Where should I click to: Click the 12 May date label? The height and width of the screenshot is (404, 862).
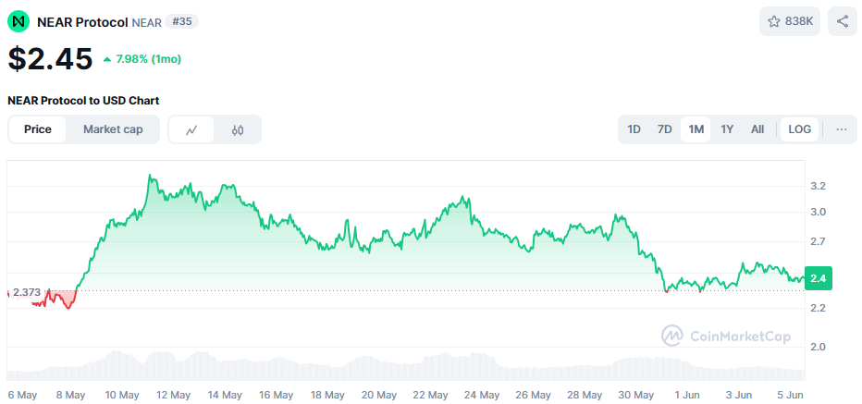click(x=173, y=395)
